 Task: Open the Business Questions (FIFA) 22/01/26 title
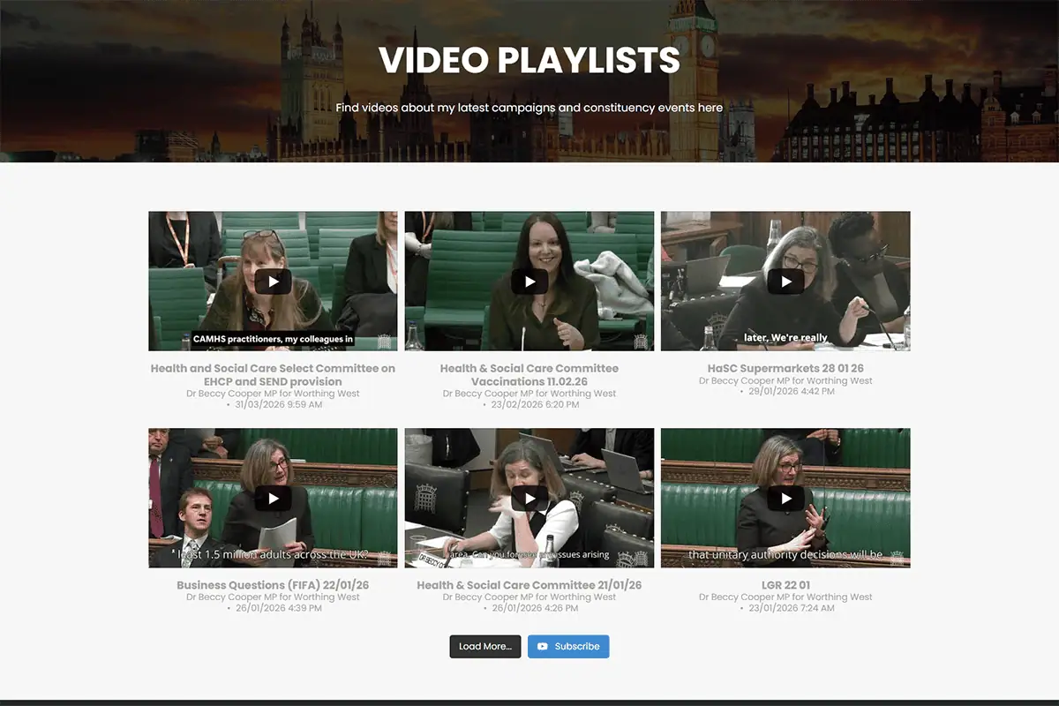(273, 585)
